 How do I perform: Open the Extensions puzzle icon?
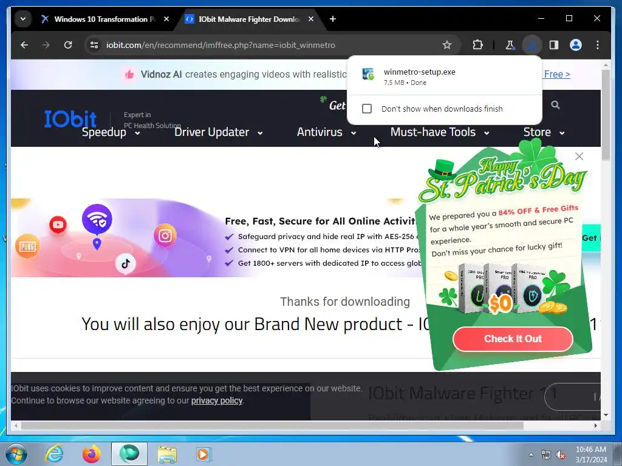(477, 45)
